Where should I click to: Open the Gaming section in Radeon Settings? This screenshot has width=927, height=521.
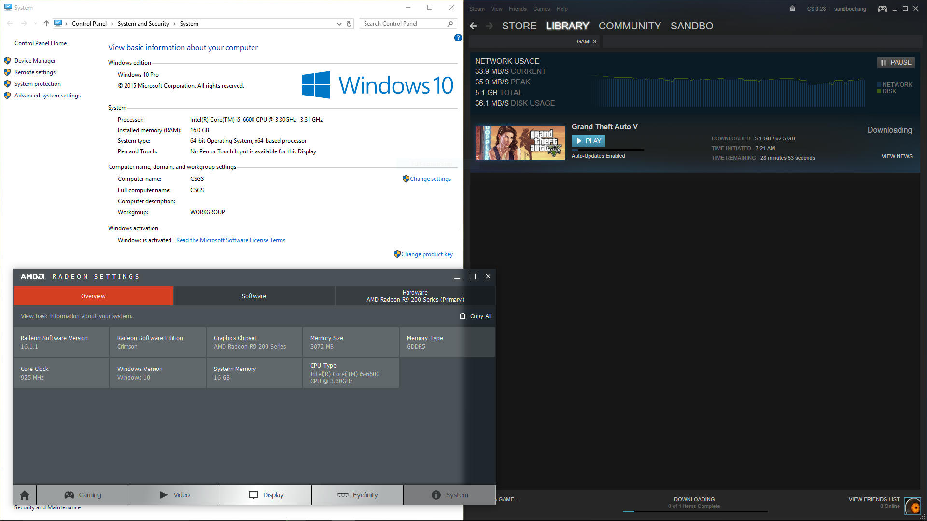pyautogui.click(x=83, y=495)
